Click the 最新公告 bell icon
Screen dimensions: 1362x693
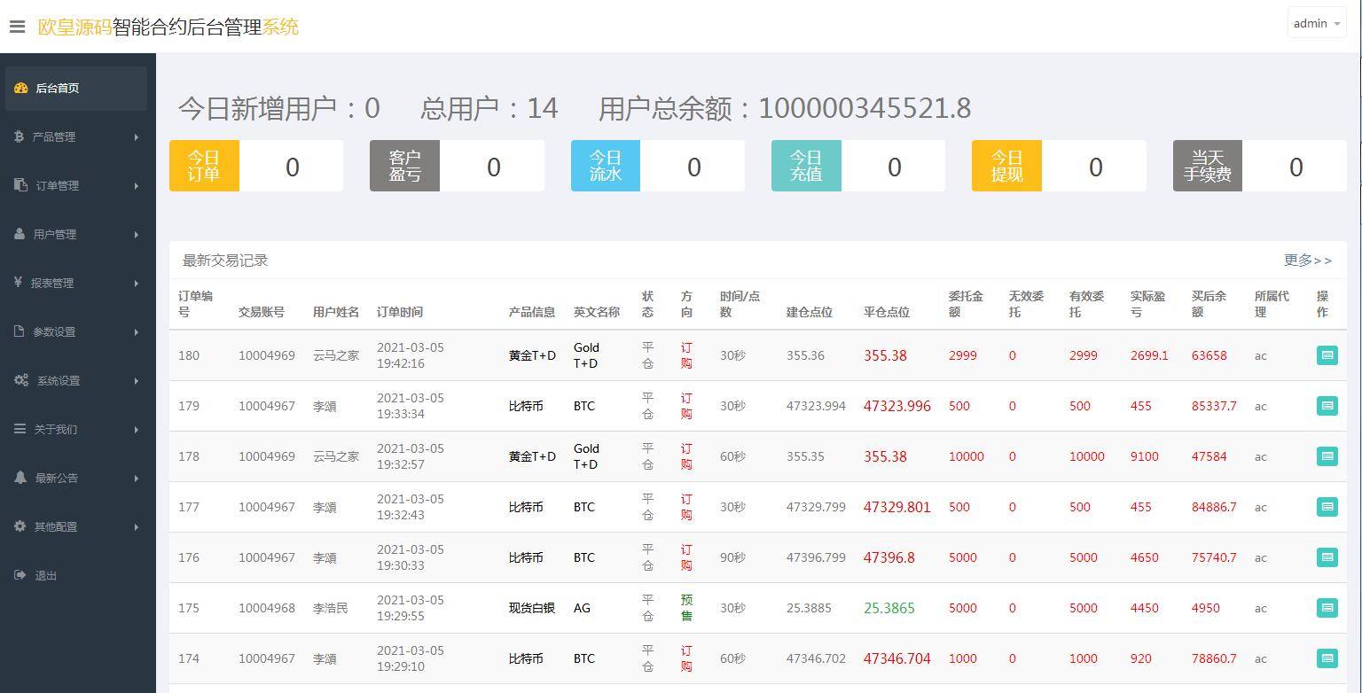click(19, 478)
